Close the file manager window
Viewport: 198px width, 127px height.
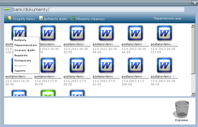(195, 3)
